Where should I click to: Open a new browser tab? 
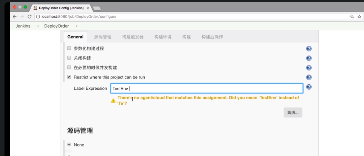(x=97, y=8)
